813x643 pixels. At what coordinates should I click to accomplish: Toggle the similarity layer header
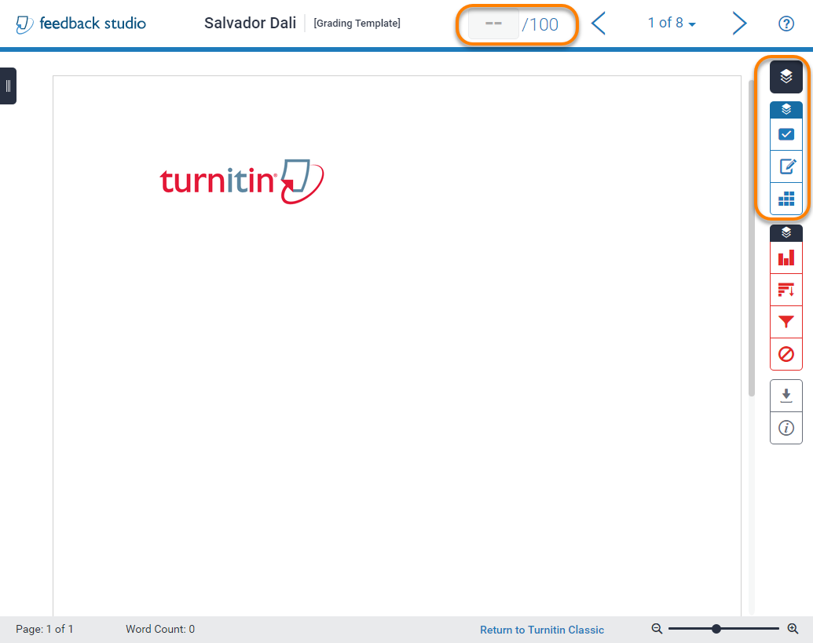(x=786, y=232)
